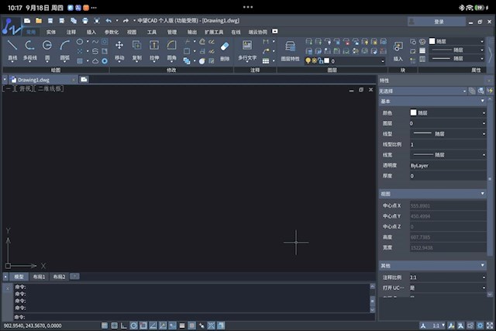Click the 登录 login button
Screen dimensions: 496x331
439,21
